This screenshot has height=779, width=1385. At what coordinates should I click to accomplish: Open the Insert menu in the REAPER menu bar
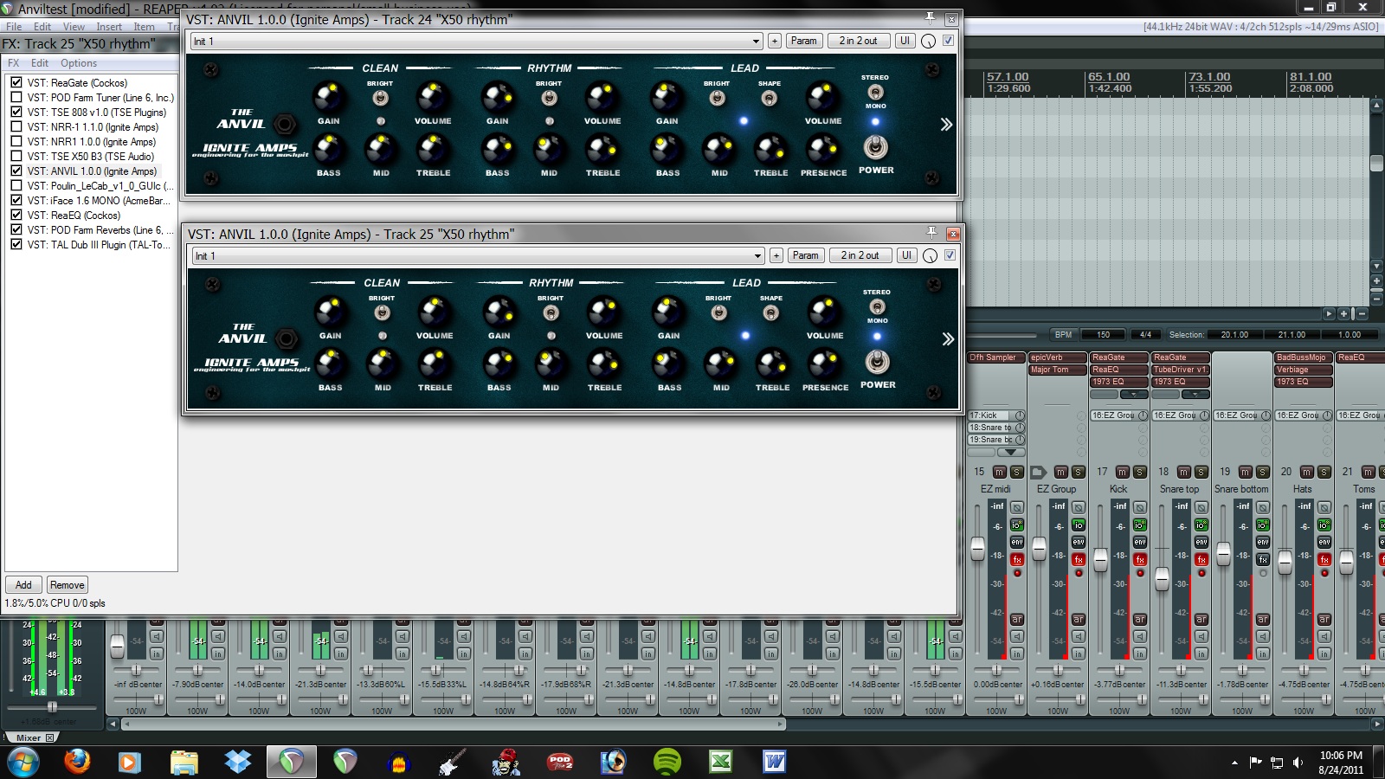[109, 27]
